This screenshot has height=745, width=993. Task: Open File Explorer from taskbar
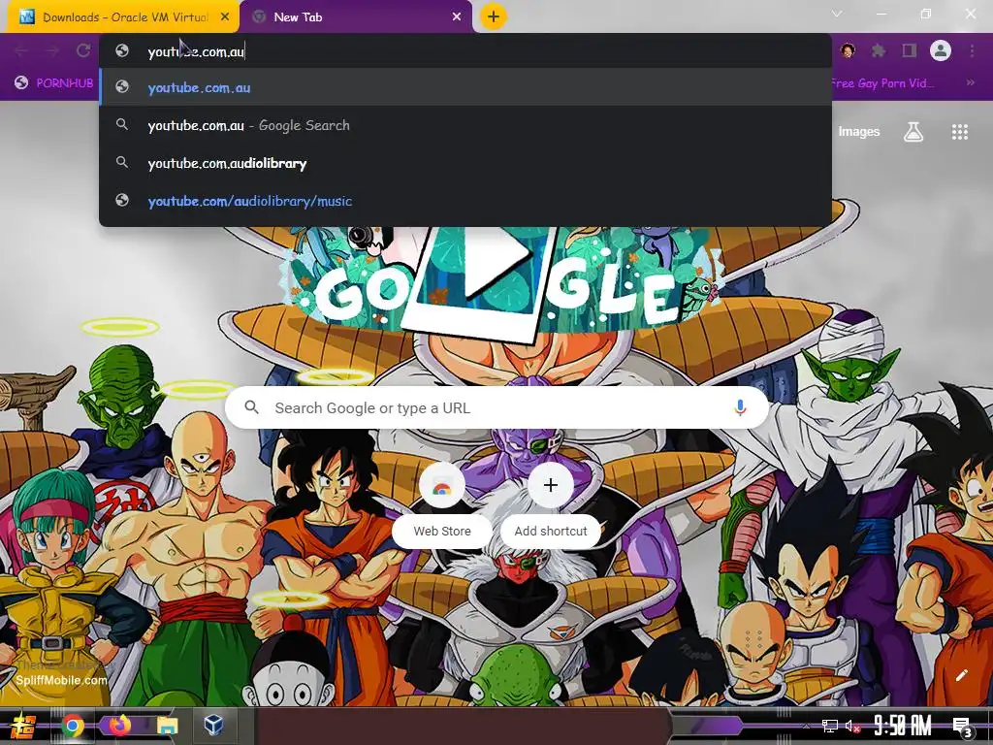(167, 726)
